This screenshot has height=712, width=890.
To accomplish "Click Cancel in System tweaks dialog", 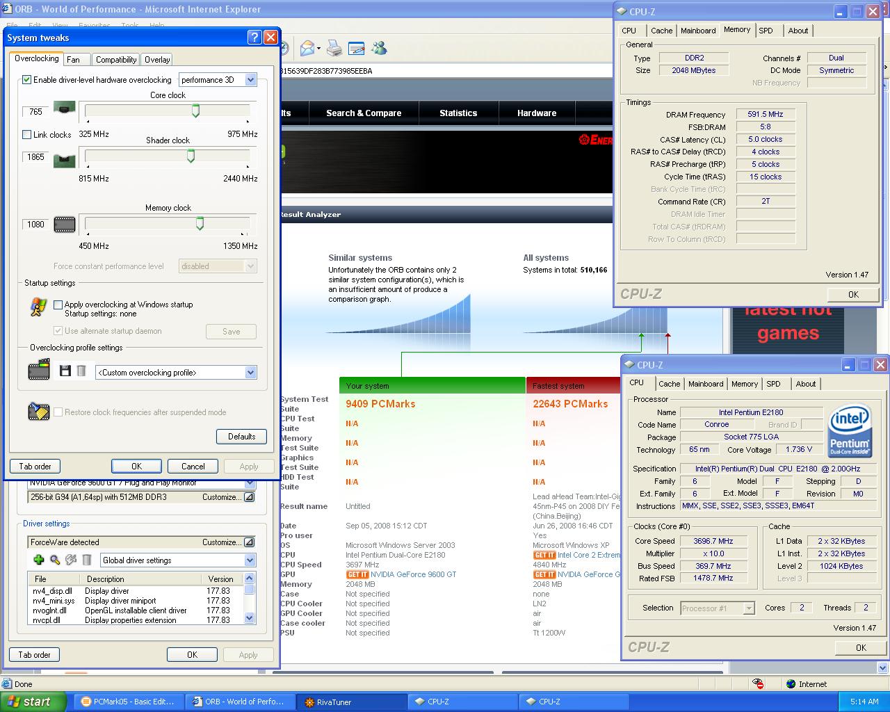I will pos(193,467).
